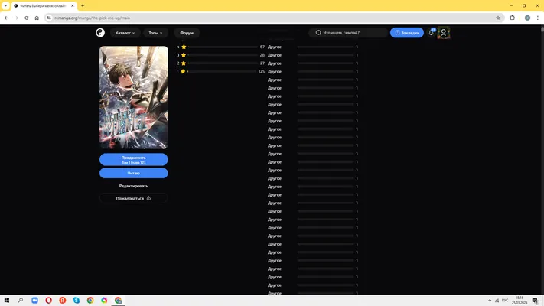This screenshot has height=306, width=544.
Task: View site information icon in address bar
Action: coord(49,18)
